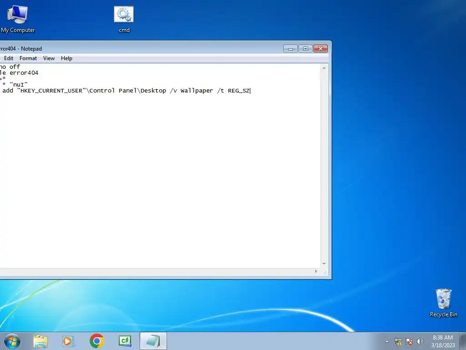Click the Control Panel\Desktop path text
The width and height of the screenshot is (466, 350).
pos(128,91)
